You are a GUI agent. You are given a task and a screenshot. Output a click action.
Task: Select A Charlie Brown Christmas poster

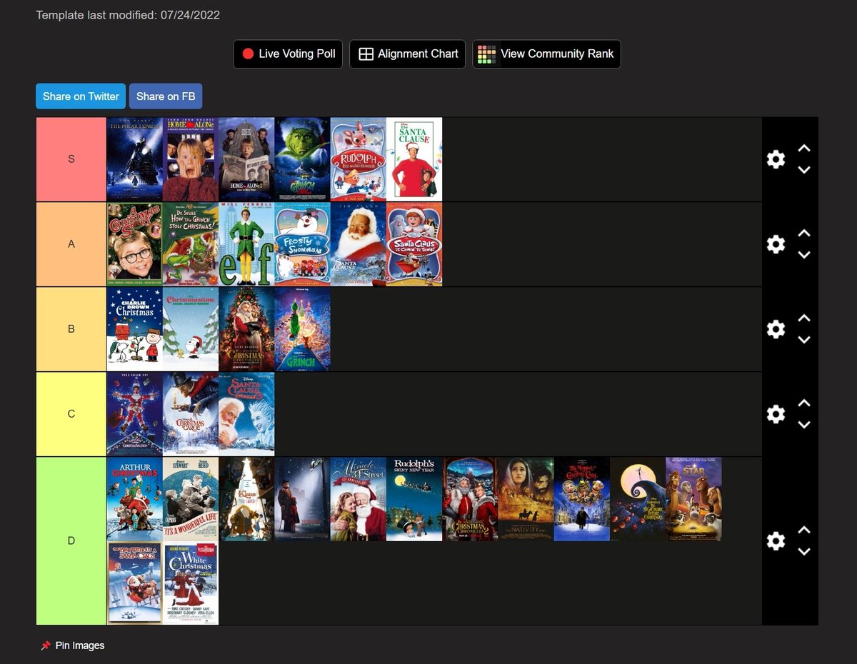[x=135, y=329]
